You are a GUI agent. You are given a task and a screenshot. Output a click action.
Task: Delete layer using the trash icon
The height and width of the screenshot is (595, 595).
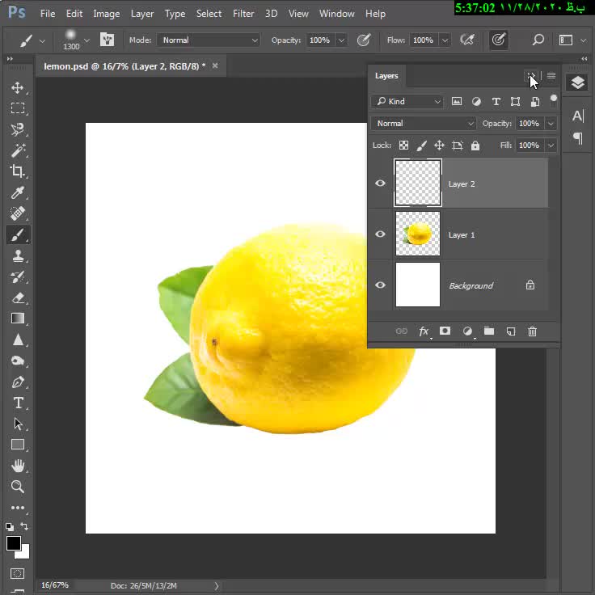532,331
